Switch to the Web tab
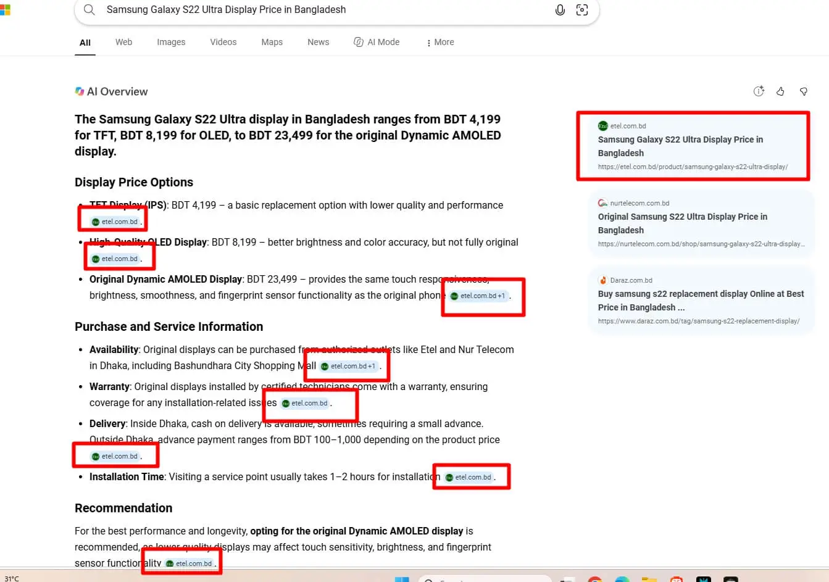829x582 pixels. 123,42
